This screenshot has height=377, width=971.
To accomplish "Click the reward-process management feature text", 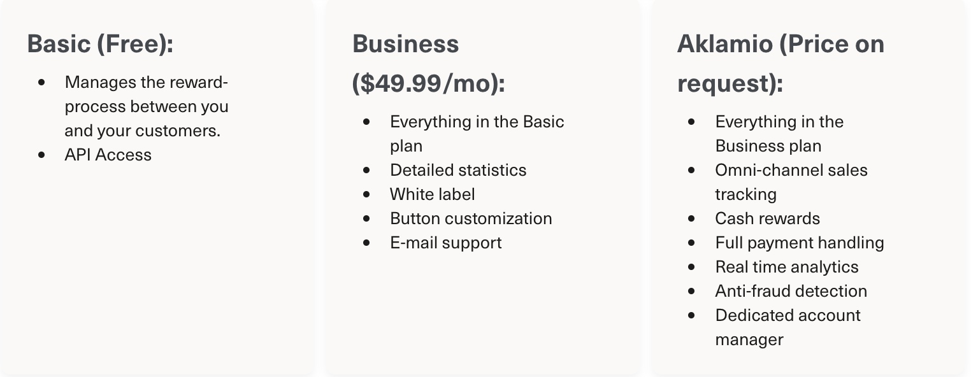I will (x=146, y=106).
